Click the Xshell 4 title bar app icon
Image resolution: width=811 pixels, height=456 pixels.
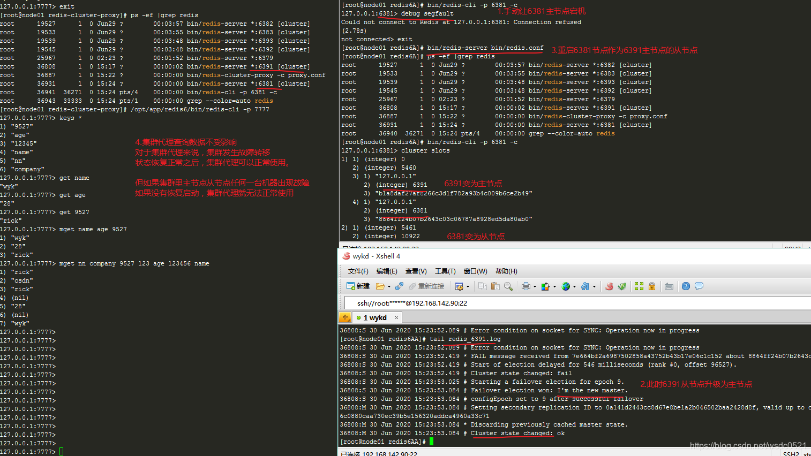[346, 256]
